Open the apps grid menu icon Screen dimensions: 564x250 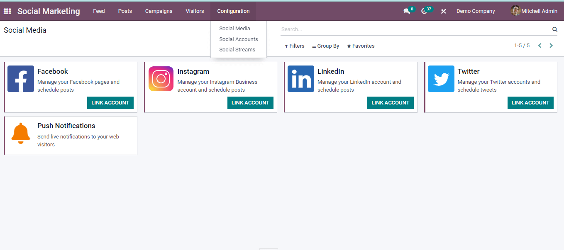coord(7,11)
